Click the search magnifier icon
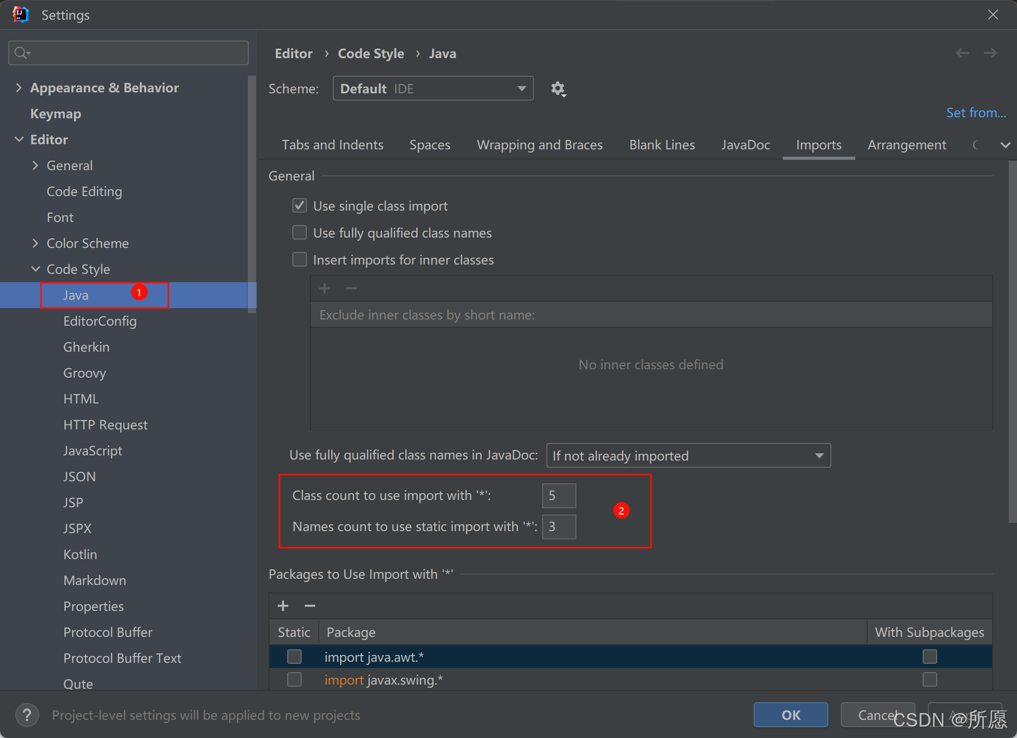The height and width of the screenshot is (738, 1017). coord(22,53)
